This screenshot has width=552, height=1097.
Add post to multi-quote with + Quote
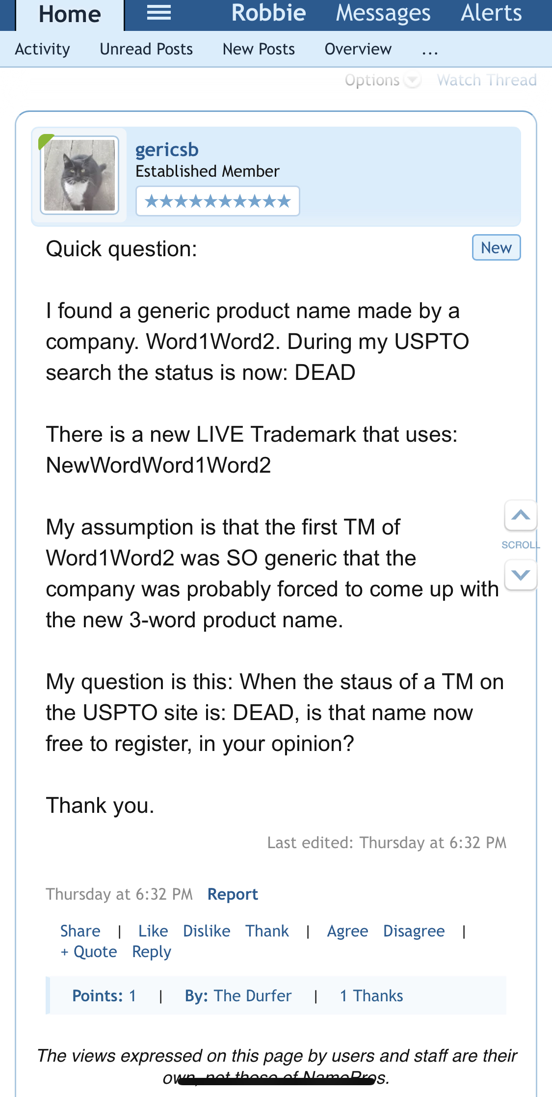pos(89,952)
